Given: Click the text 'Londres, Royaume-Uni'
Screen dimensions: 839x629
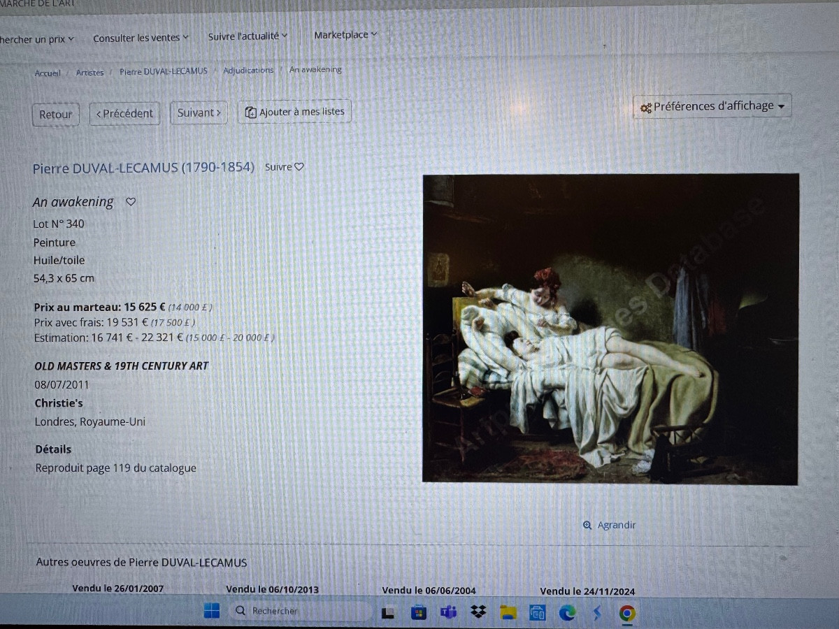Looking at the screenshot, I should [90, 422].
